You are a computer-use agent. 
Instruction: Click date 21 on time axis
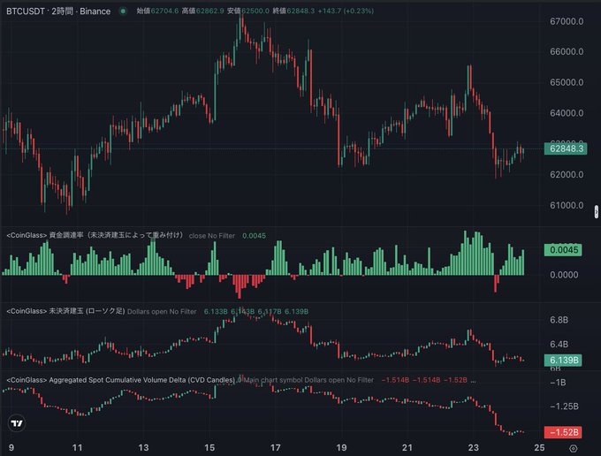click(x=407, y=447)
